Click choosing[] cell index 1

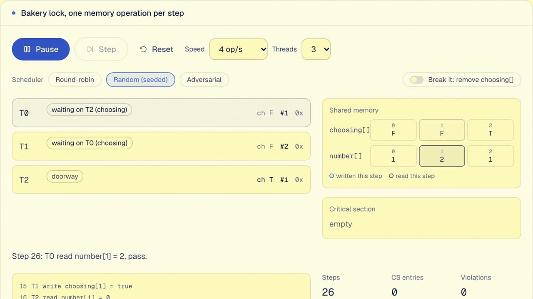click(442, 130)
